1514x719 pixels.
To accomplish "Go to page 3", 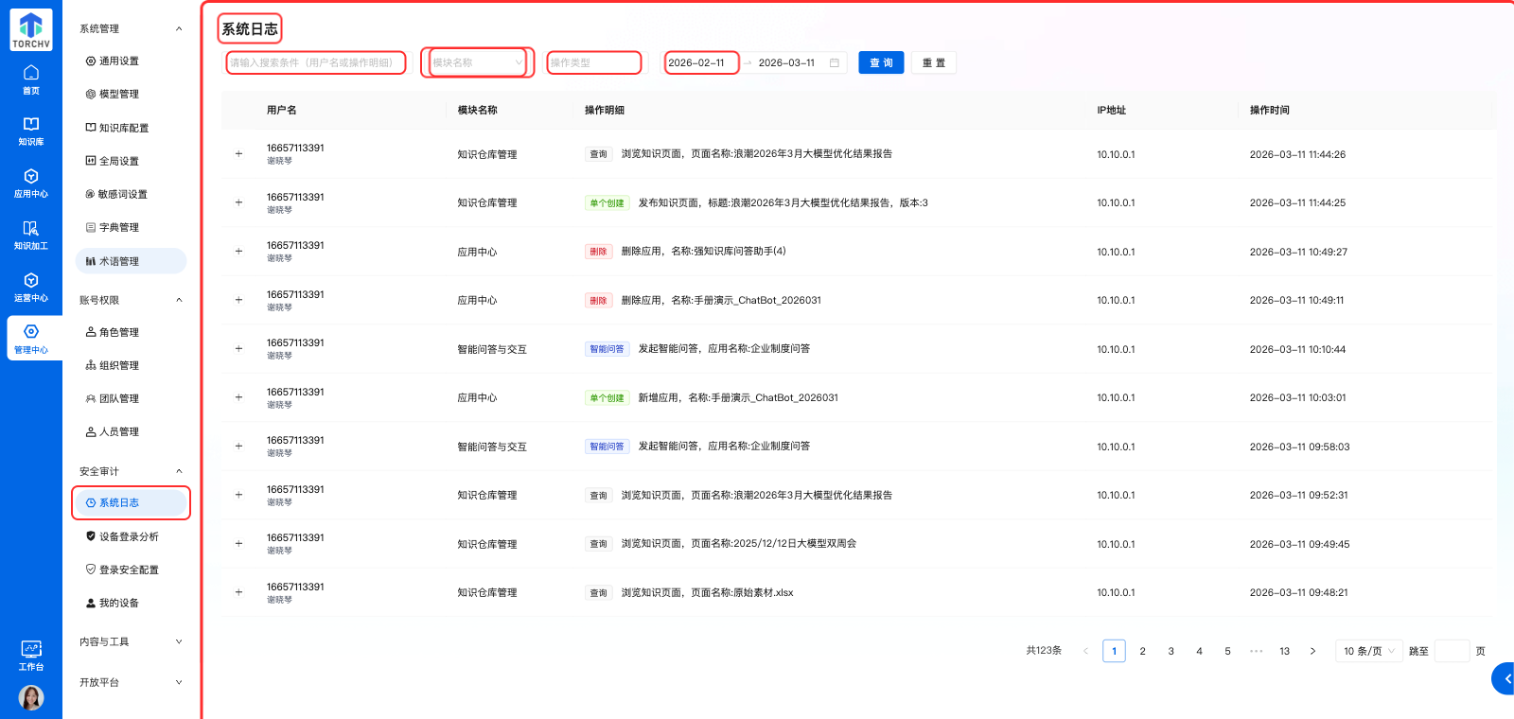I will [x=1171, y=651].
